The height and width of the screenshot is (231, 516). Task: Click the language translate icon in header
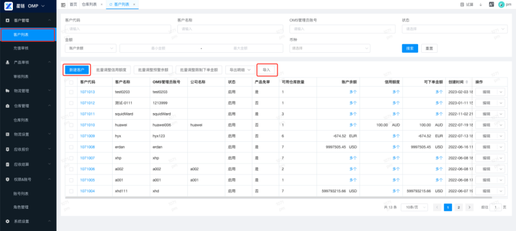coord(491,4)
